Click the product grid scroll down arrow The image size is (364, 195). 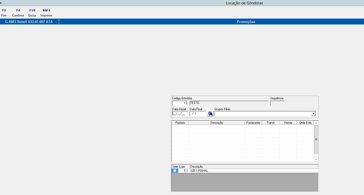click(x=316, y=160)
